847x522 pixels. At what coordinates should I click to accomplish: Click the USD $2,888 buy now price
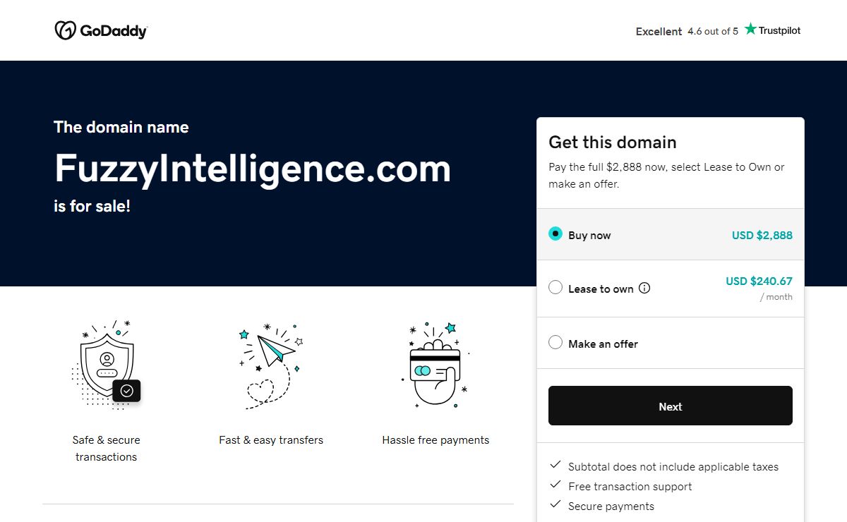762,236
